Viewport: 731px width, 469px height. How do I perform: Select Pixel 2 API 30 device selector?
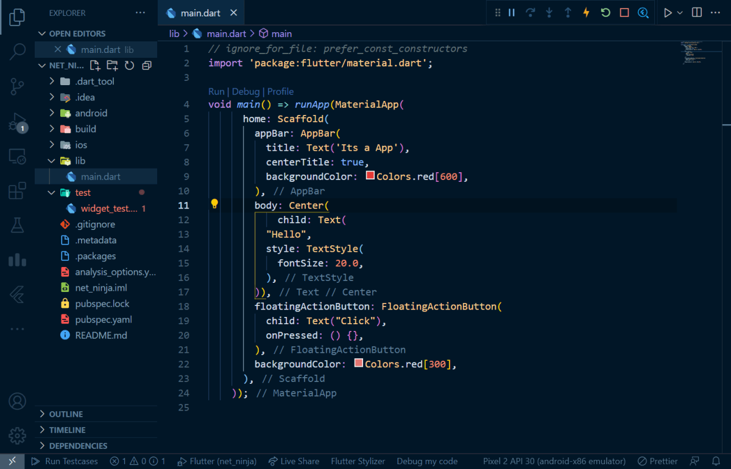pyautogui.click(x=554, y=462)
